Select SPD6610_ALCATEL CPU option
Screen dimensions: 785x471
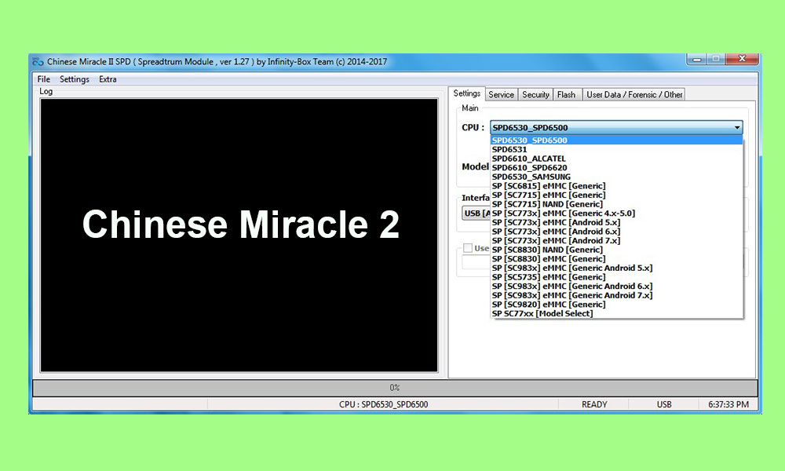[x=616, y=159]
